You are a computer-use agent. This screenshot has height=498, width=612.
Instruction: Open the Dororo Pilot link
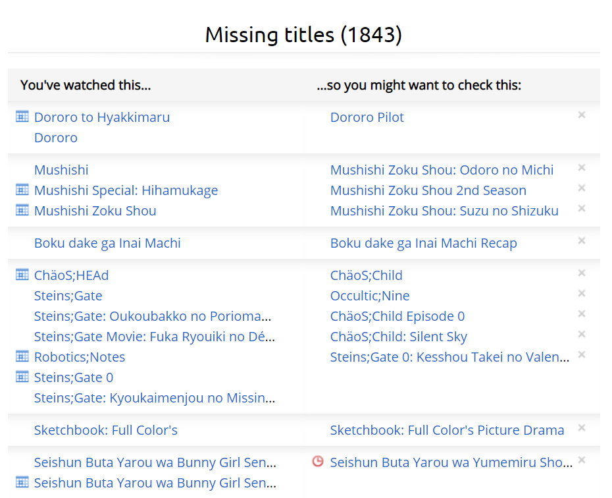(367, 117)
